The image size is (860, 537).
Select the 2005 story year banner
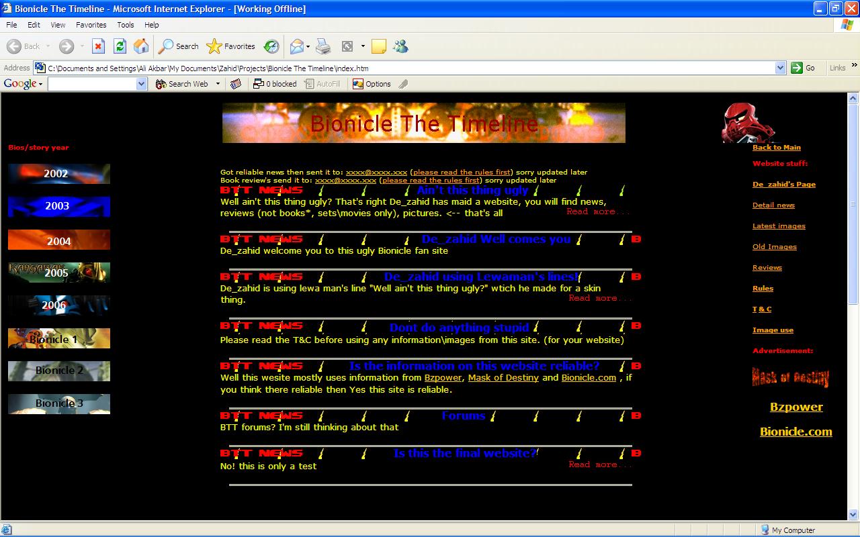[59, 273]
